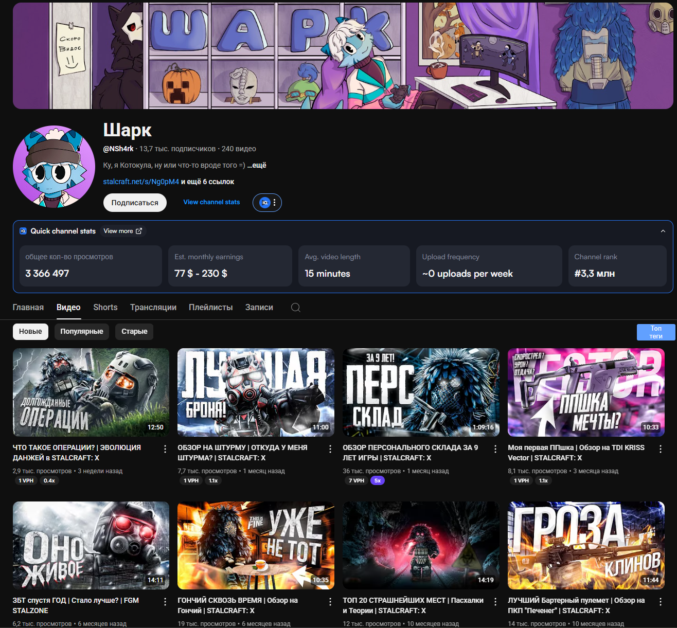Go to the Плейлисты tab
The width and height of the screenshot is (677, 628).
(211, 307)
